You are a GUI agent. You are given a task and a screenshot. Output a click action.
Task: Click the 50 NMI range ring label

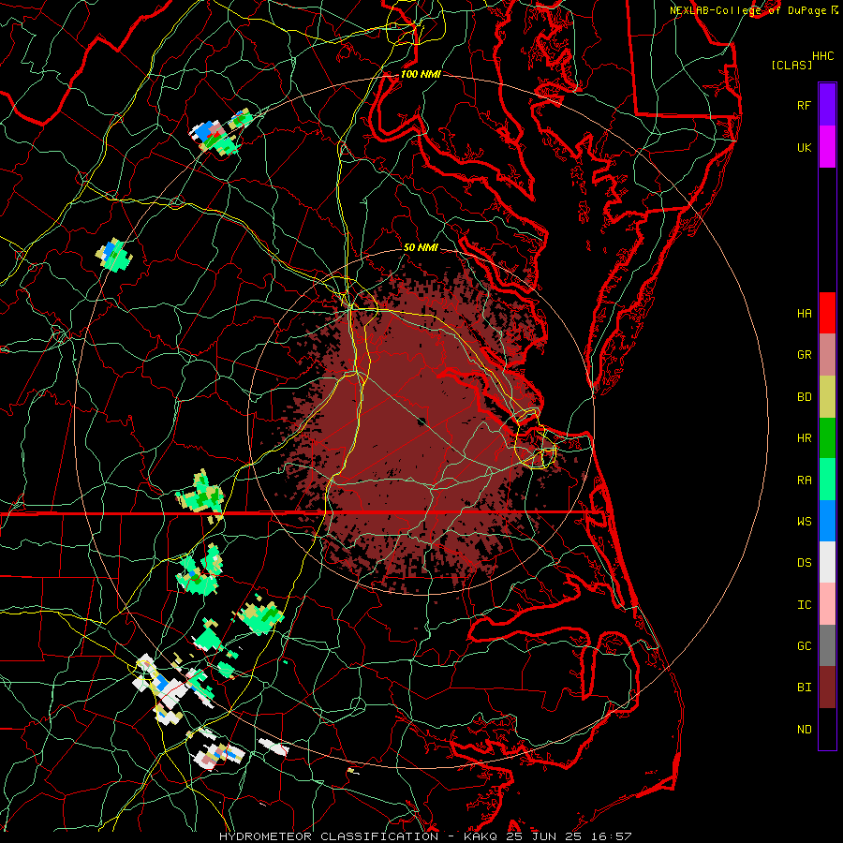coord(421,247)
